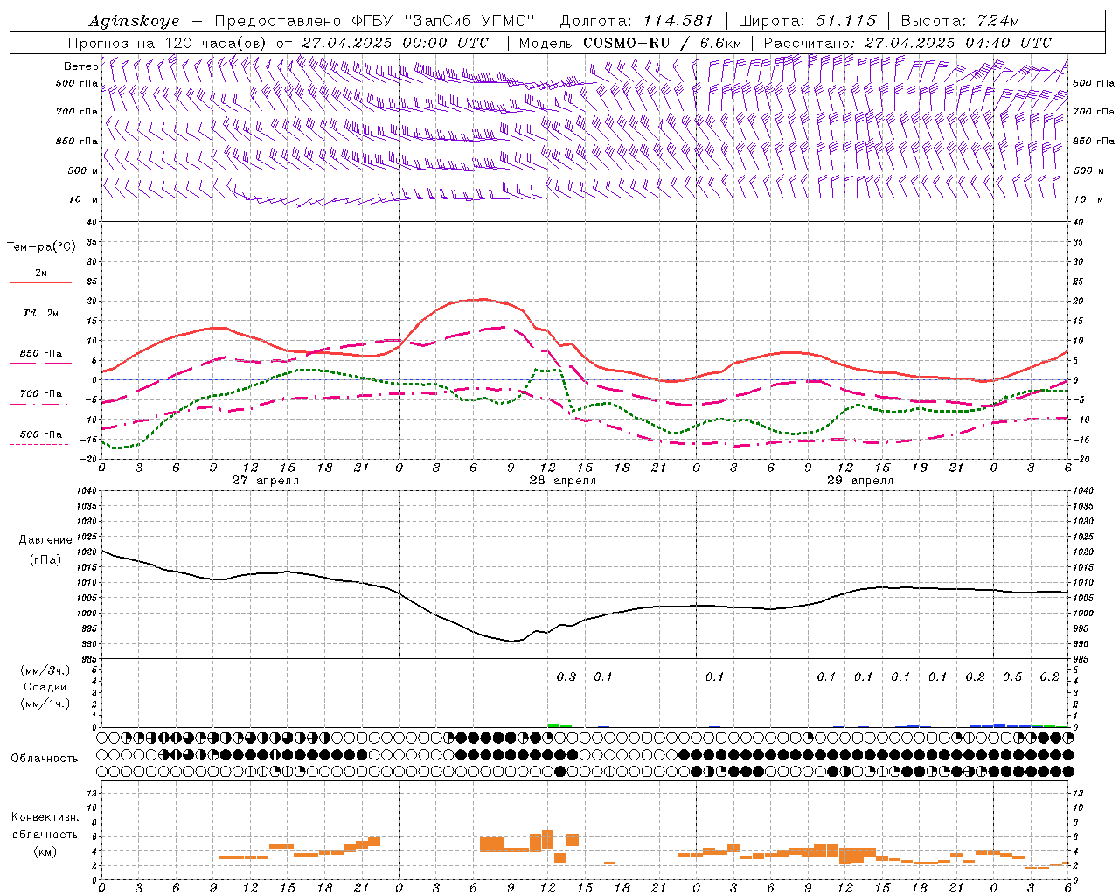Click the "0.3" precipitation value

coord(566,676)
